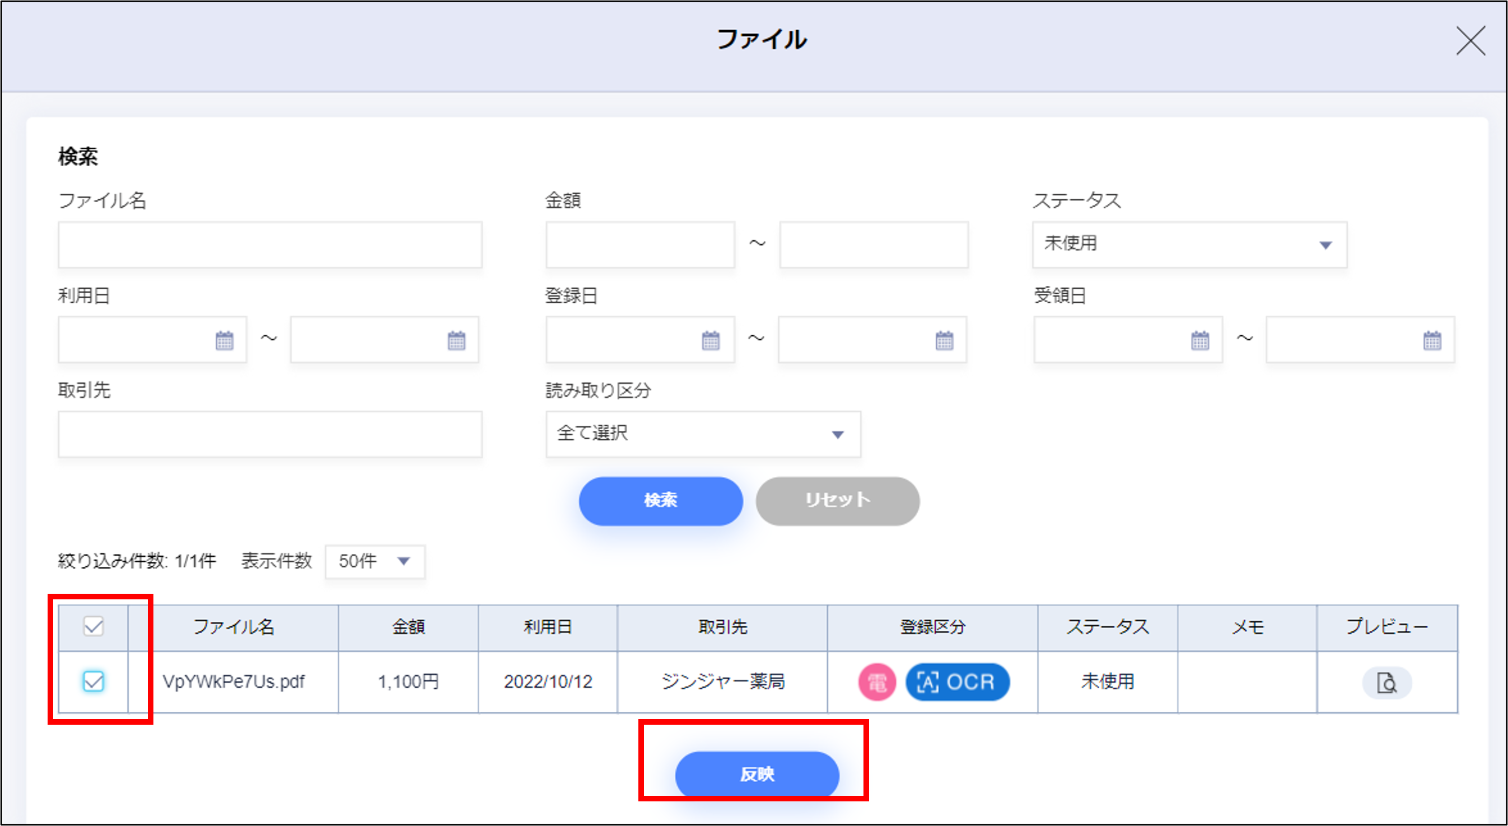Focus the ファイル名 search field

point(270,245)
